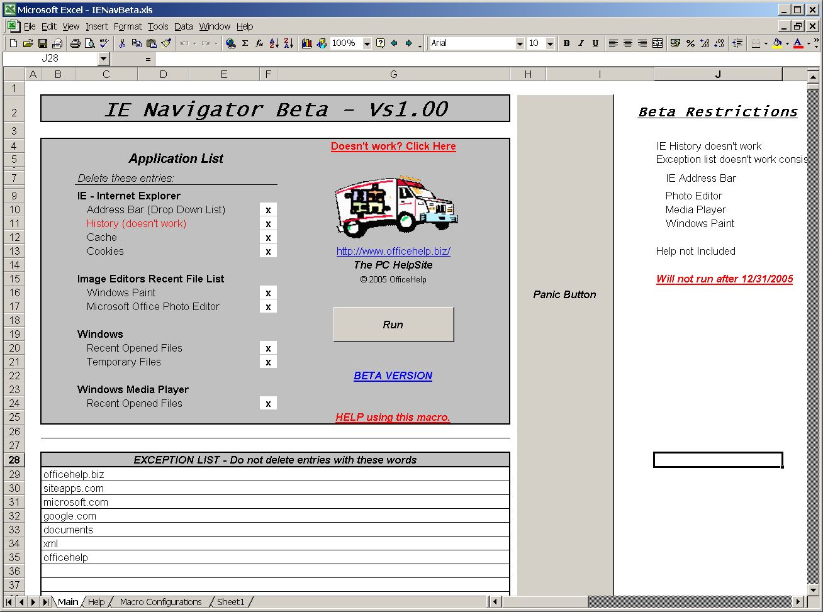Click the Merge and Center icon

tap(658, 43)
